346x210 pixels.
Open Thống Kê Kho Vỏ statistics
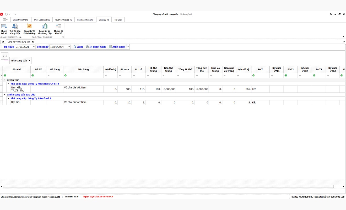[58, 29]
